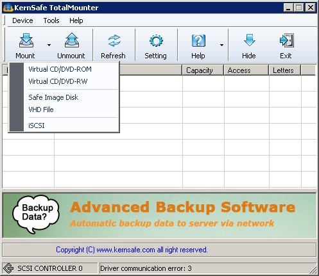The image size is (319, 276).
Task: Click the Help question mark icon
Action: click(x=198, y=40)
